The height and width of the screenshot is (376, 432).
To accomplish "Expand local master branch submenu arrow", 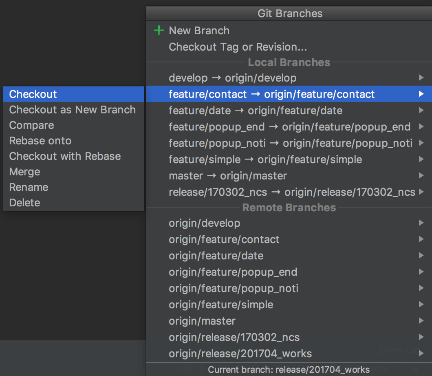I will [x=421, y=175].
